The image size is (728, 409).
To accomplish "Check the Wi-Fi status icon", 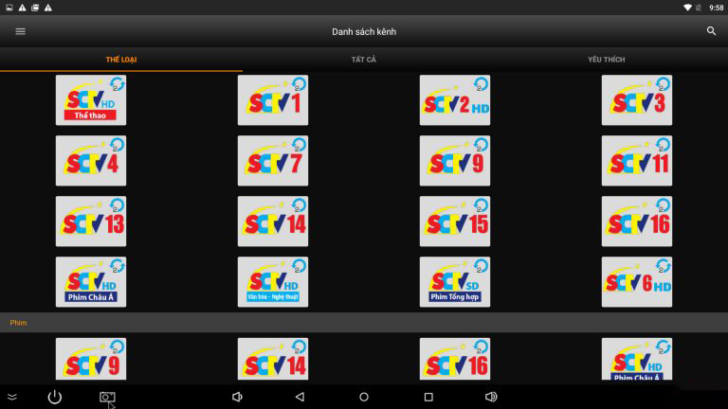I will (x=687, y=8).
